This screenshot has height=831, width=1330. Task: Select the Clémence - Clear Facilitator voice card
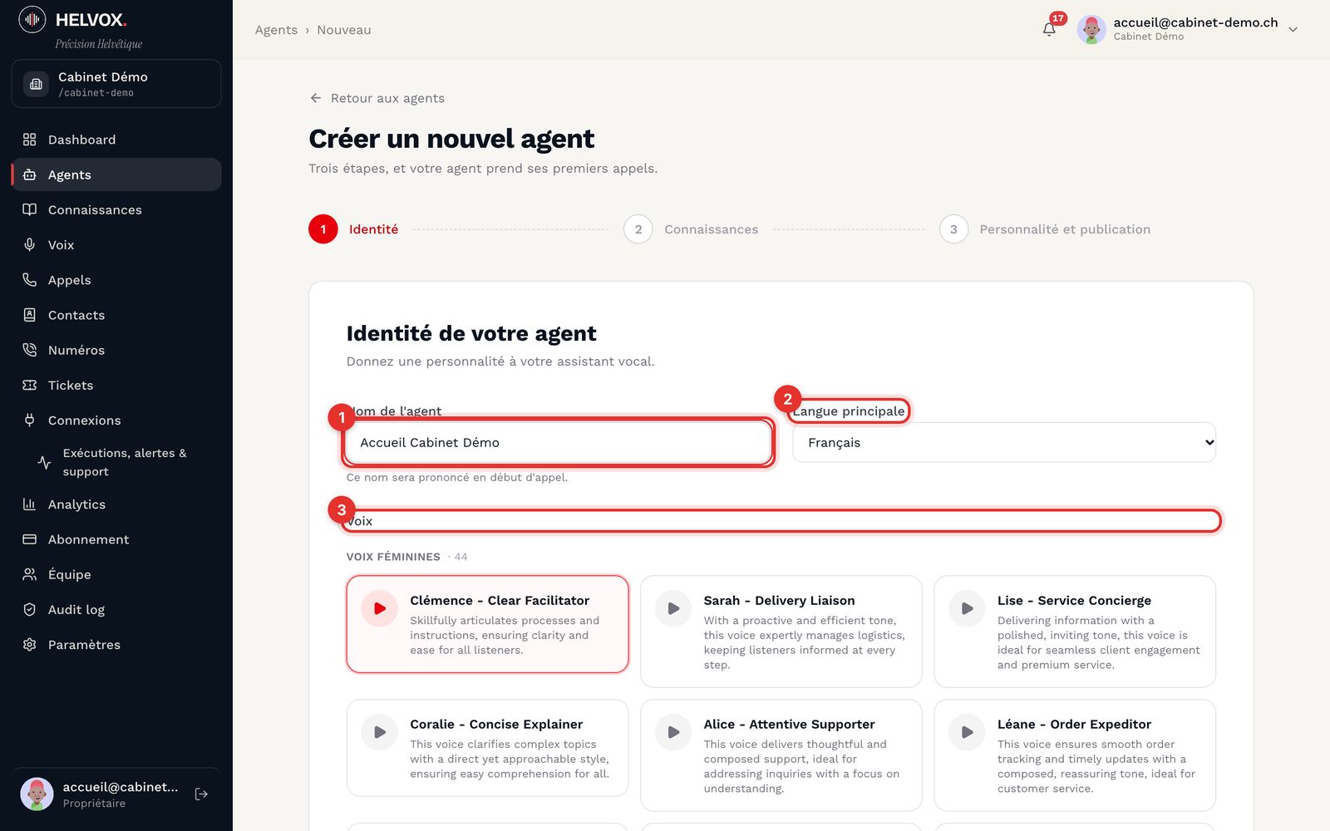(x=487, y=624)
